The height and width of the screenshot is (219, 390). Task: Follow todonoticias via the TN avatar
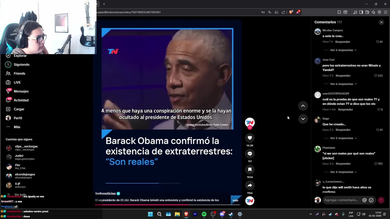[x=250, y=123]
